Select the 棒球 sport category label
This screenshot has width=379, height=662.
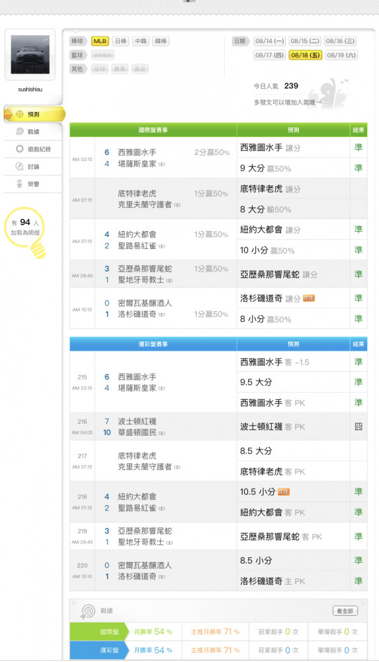pyautogui.click(x=78, y=41)
